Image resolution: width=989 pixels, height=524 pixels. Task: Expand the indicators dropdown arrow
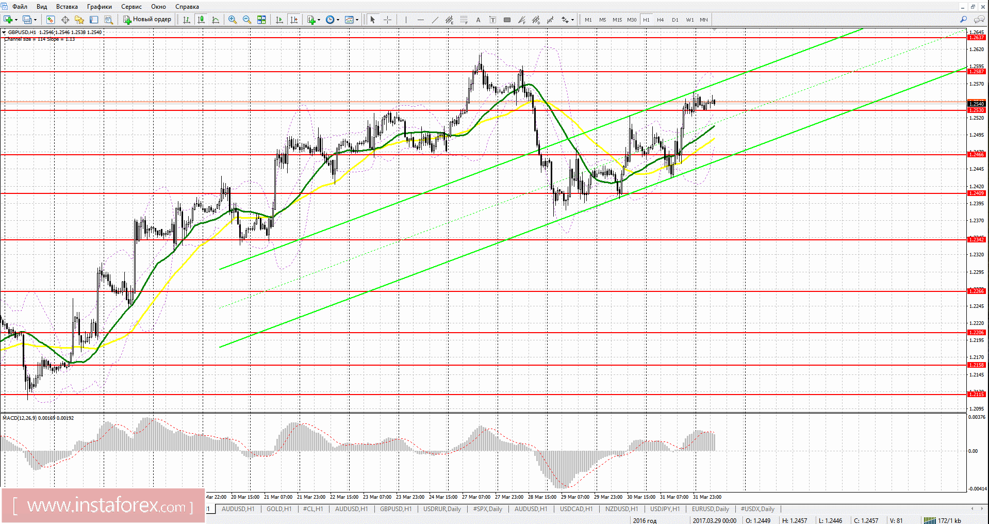tap(319, 20)
